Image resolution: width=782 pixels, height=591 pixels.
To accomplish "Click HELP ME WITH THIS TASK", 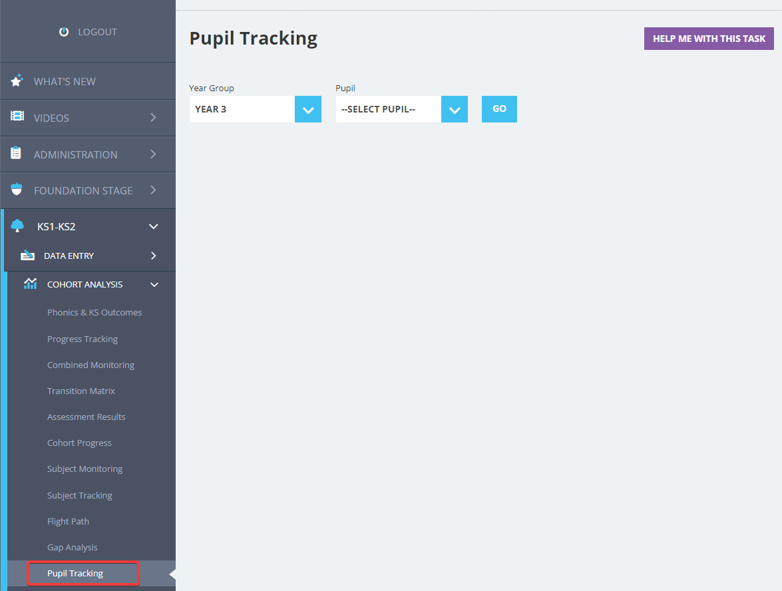I will click(708, 39).
